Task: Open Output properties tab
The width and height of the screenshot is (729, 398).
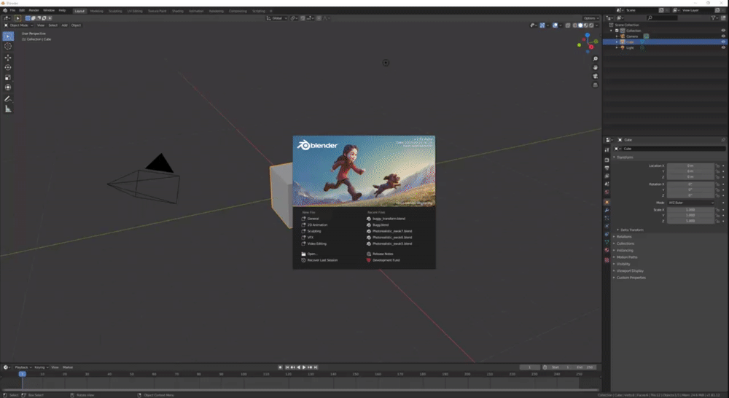Action: click(607, 168)
